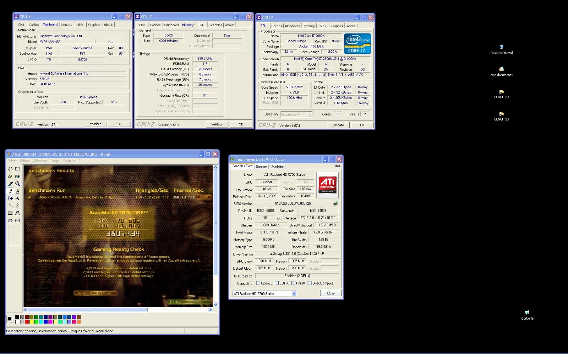Choose the Curve tool in Paint
The image size is (568, 354).
pyautogui.click(x=17, y=206)
